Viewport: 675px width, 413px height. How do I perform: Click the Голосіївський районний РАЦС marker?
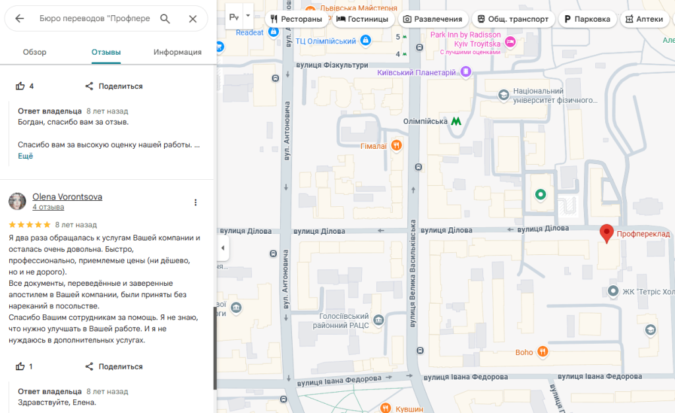pos(378,319)
